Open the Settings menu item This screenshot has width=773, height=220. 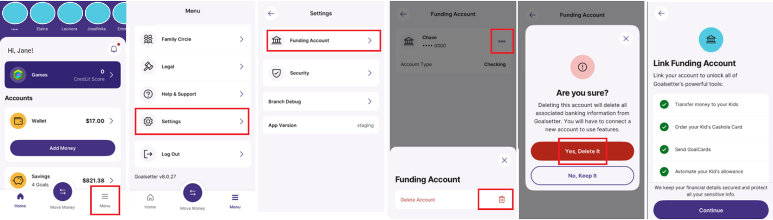[x=192, y=121]
